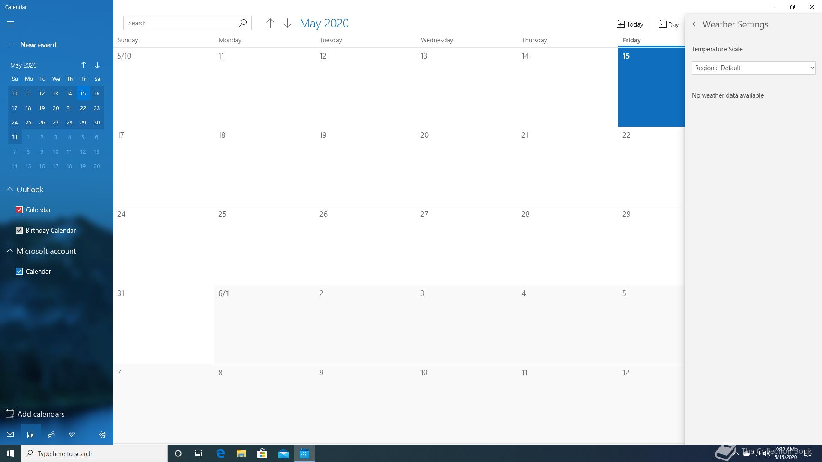Open Task View from the taskbar
Screen dimensions: 822x462
tap(199, 453)
